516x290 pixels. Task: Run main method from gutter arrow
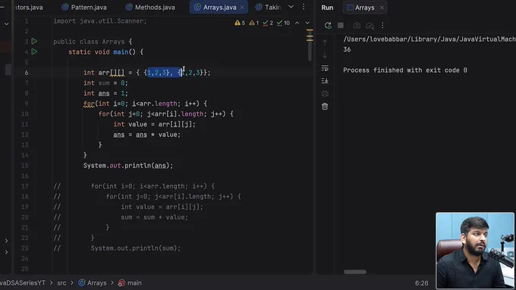pos(34,51)
